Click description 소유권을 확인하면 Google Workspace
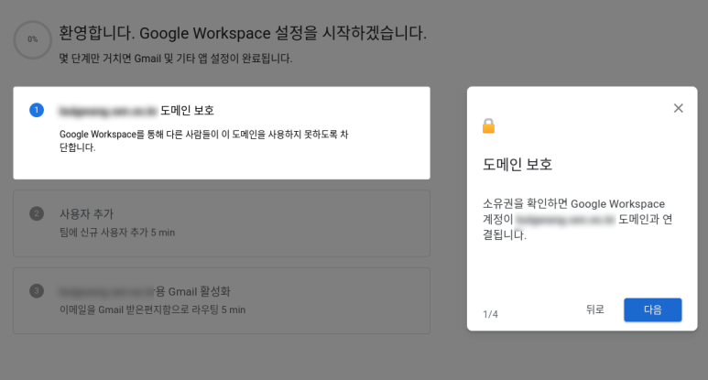The width and height of the screenshot is (708, 380). pos(578,220)
